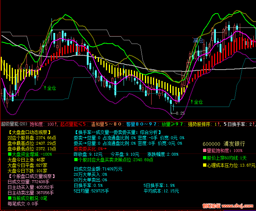Click the green square beside 大盘资金增减

10,154
